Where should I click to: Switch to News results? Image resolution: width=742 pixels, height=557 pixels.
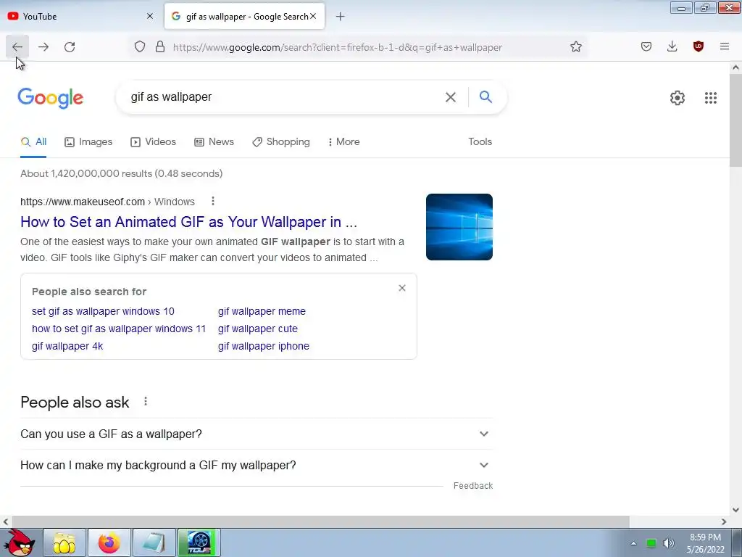coord(214,141)
